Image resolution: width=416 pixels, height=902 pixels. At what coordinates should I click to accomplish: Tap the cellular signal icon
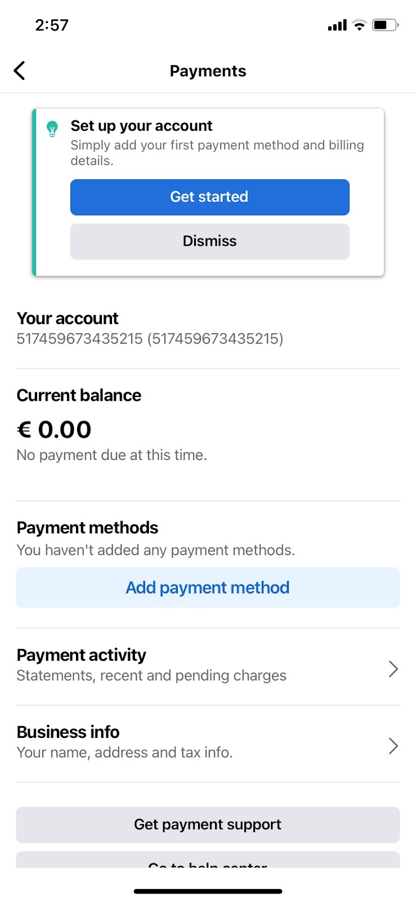click(337, 25)
